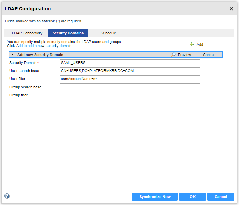Click the Add text link
Image resolution: width=239 pixels, height=205 pixels.
(x=200, y=44)
